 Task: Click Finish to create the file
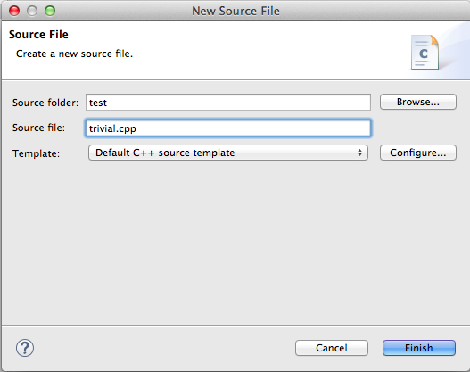(x=419, y=348)
